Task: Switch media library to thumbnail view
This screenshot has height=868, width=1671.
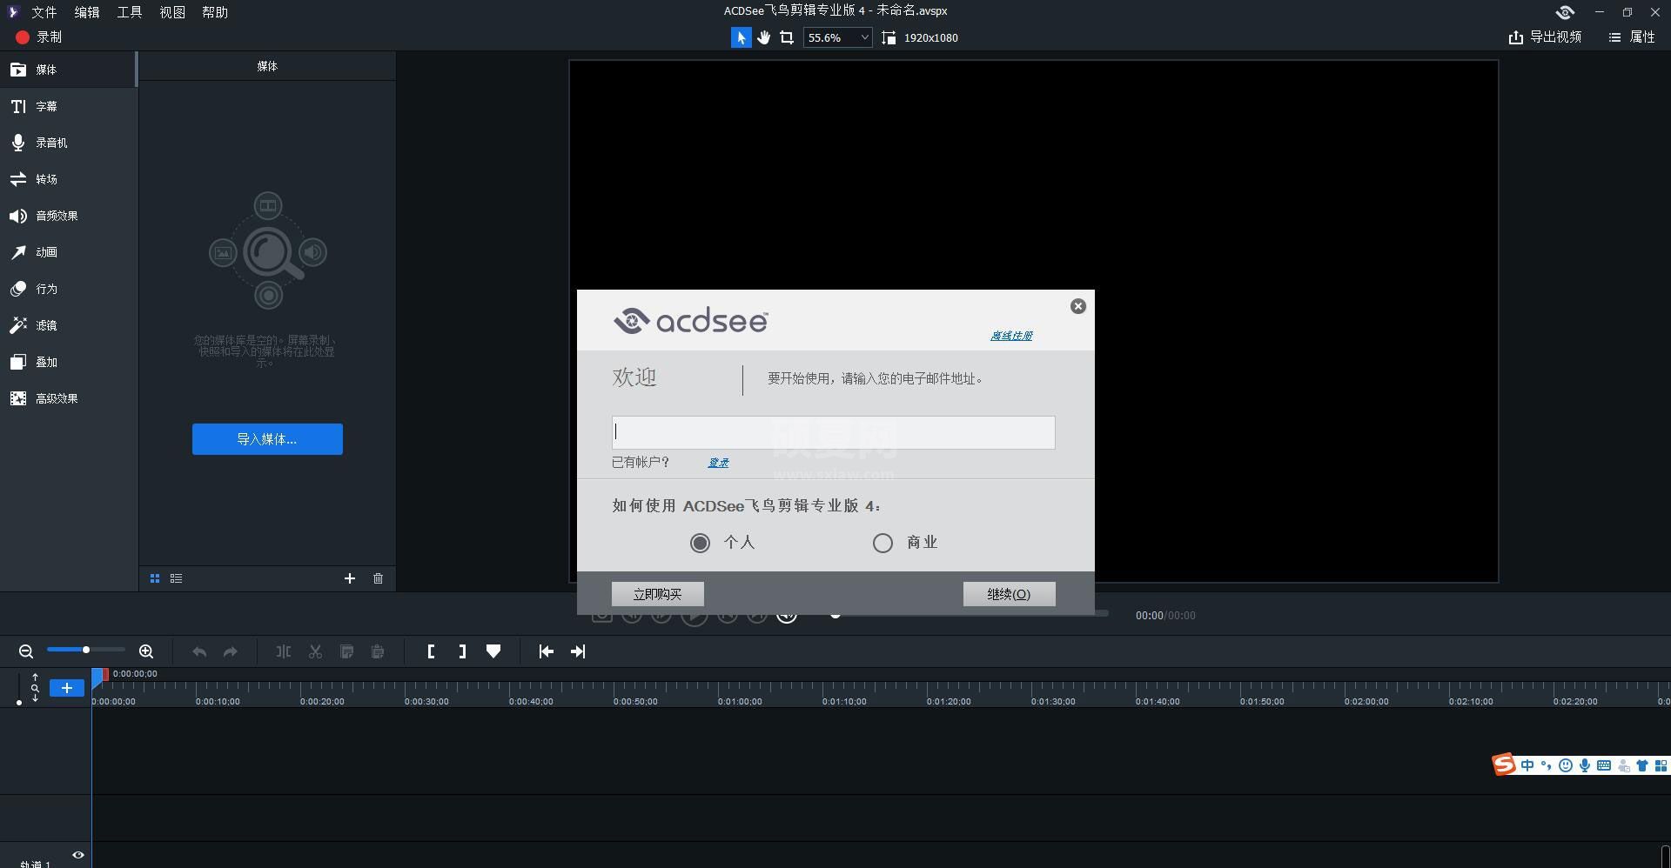Action: (x=155, y=578)
